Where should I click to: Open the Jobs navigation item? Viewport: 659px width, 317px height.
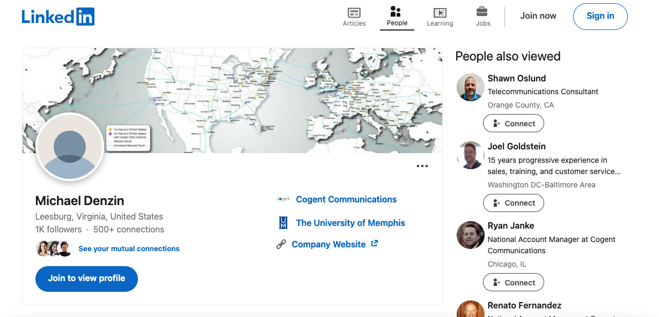(x=483, y=17)
